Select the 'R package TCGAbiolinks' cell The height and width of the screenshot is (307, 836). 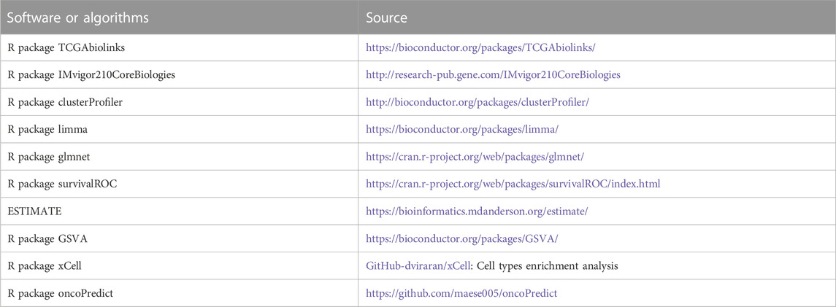click(x=179, y=47)
